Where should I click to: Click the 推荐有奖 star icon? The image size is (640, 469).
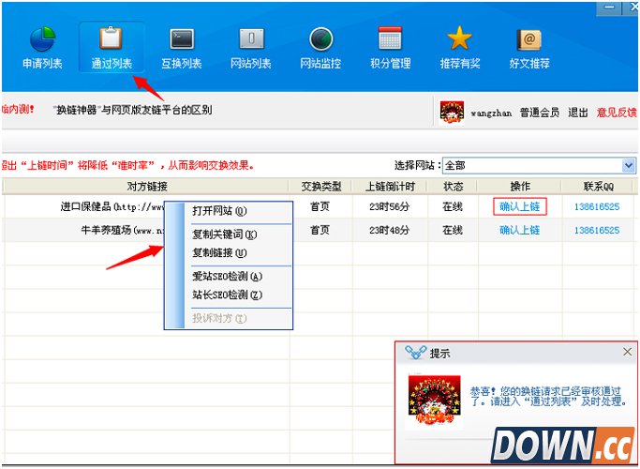pyautogui.click(x=459, y=38)
